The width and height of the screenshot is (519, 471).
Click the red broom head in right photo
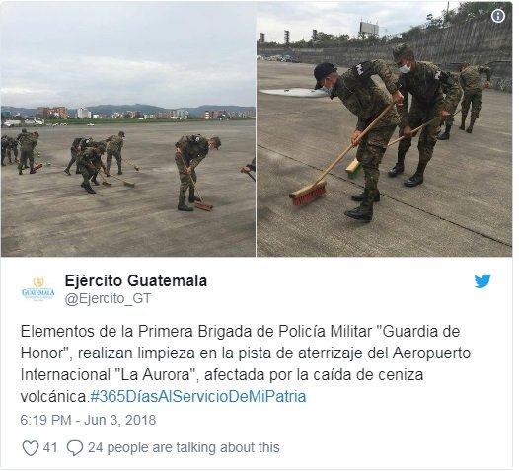(x=308, y=194)
